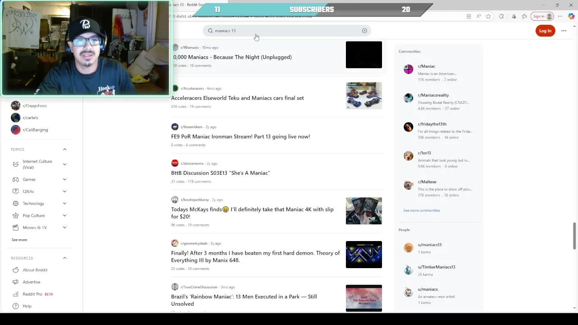Click the Edge Sign in button

pos(542,16)
